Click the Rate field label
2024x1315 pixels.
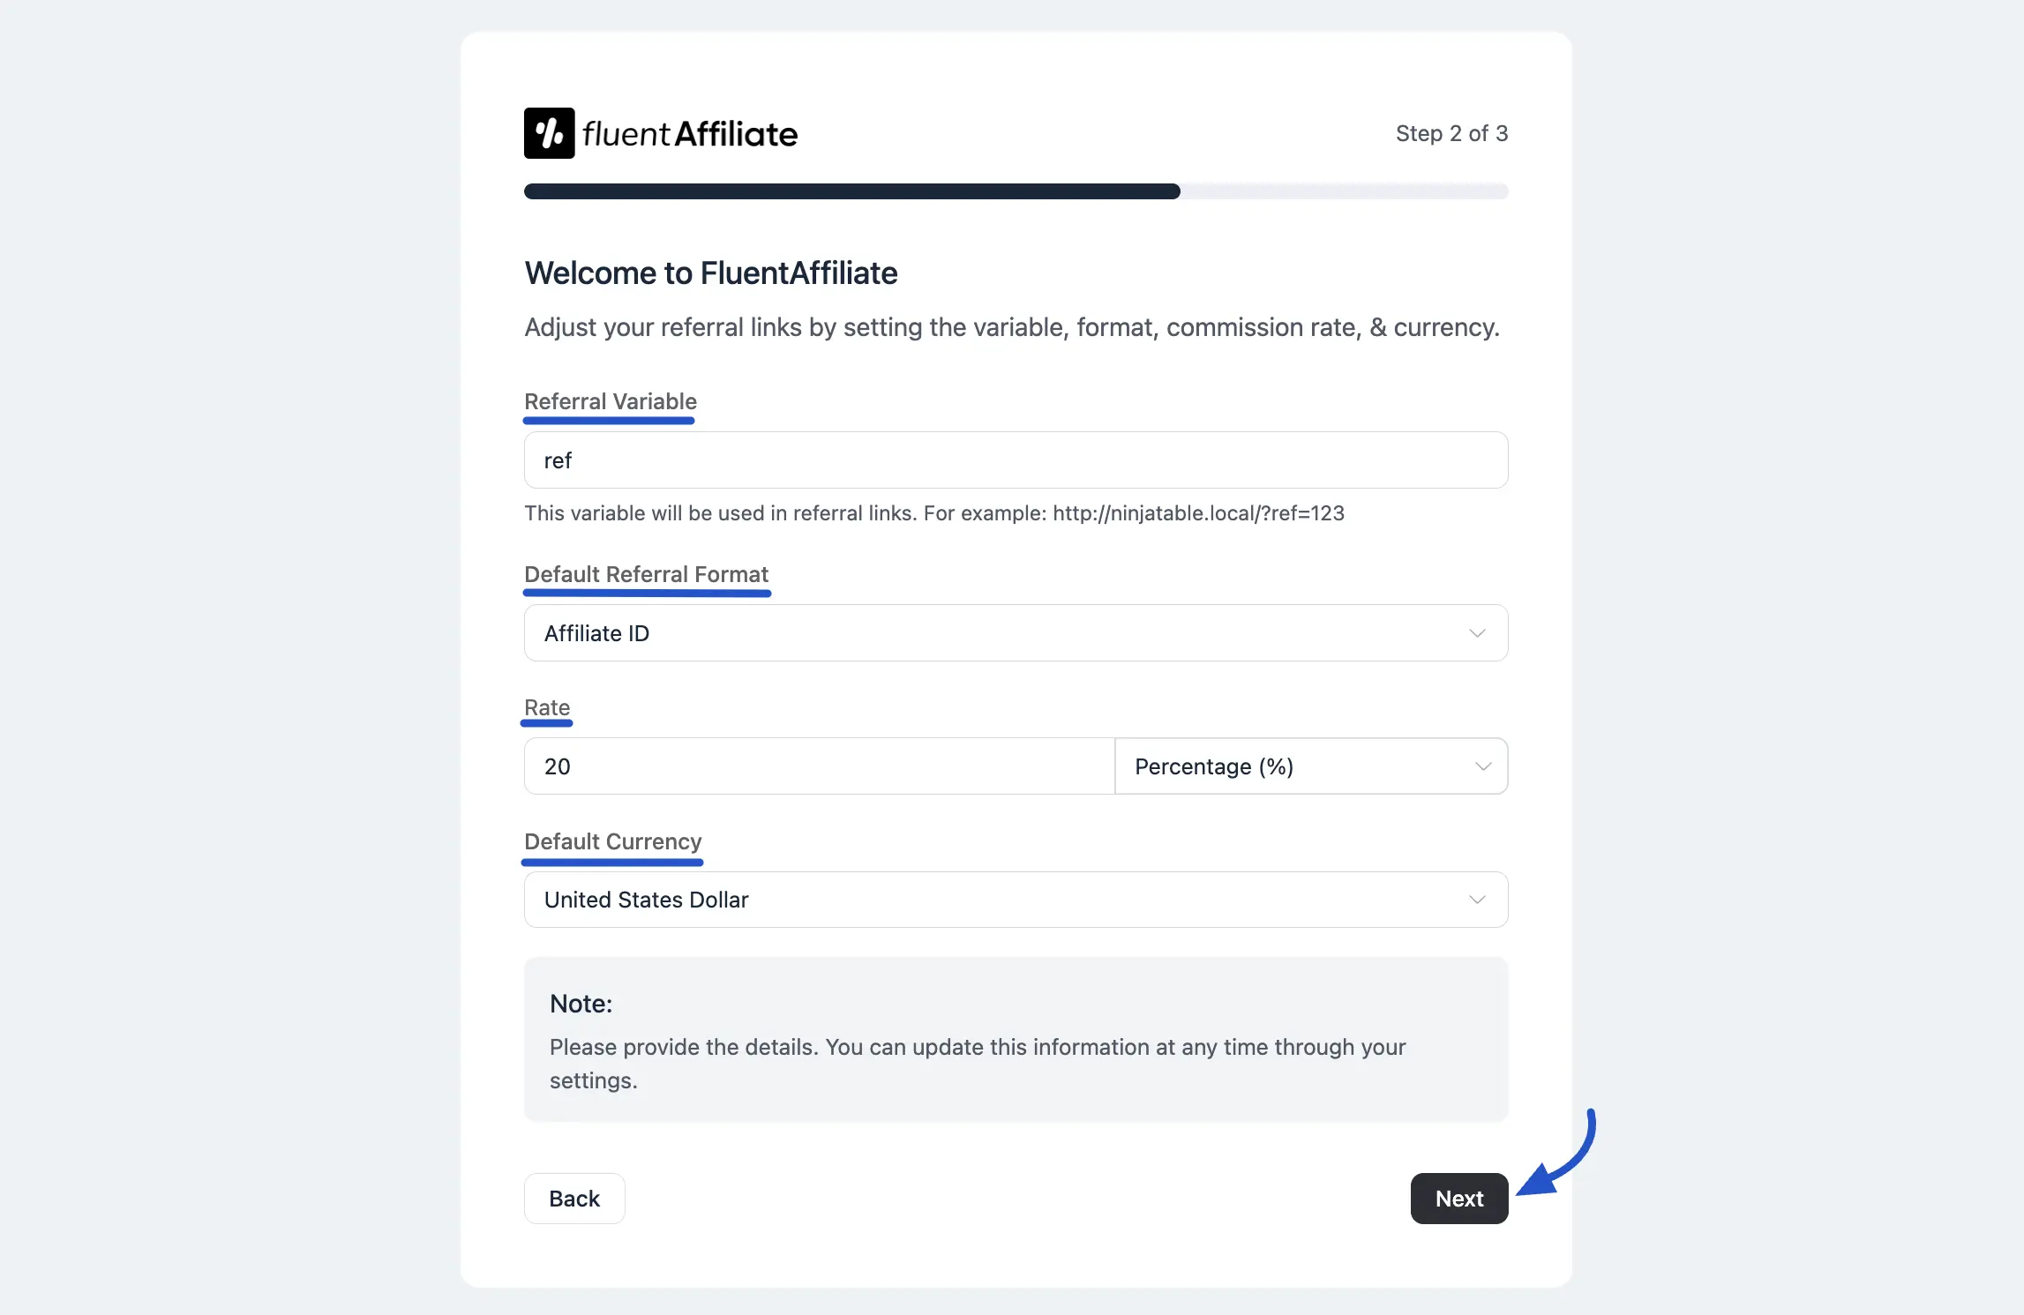tap(546, 707)
